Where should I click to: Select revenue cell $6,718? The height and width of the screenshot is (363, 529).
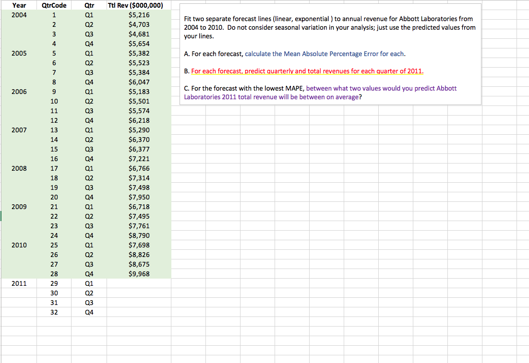pyautogui.click(x=139, y=207)
